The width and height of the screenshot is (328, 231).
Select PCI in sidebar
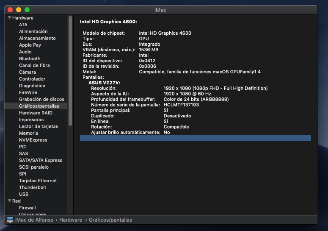(23, 147)
